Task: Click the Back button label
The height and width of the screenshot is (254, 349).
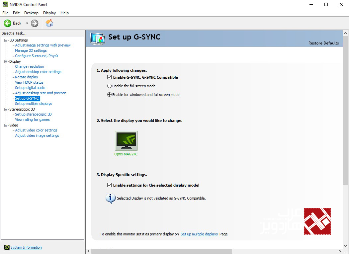Action: coord(17,23)
